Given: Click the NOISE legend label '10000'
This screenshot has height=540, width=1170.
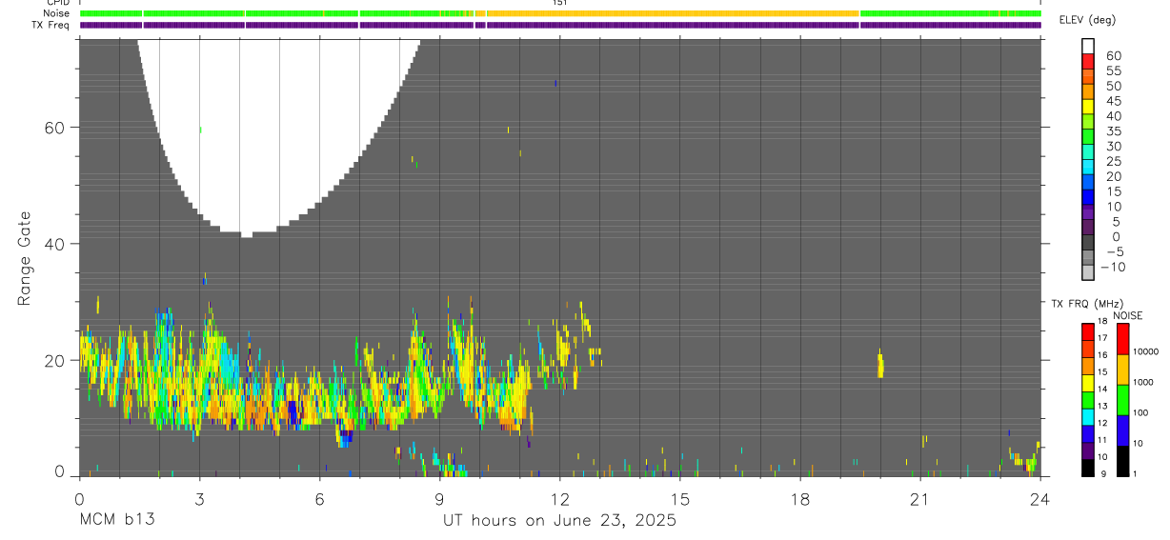Looking at the screenshot, I should pyautogui.click(x=1145, y=351).
